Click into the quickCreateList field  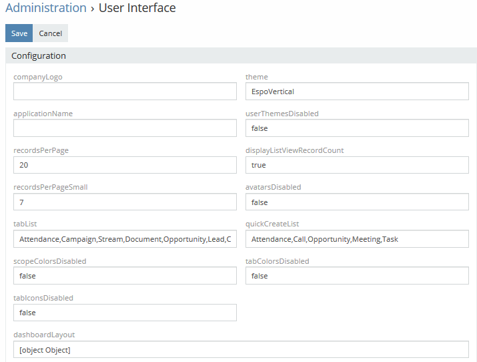point(357,239)
